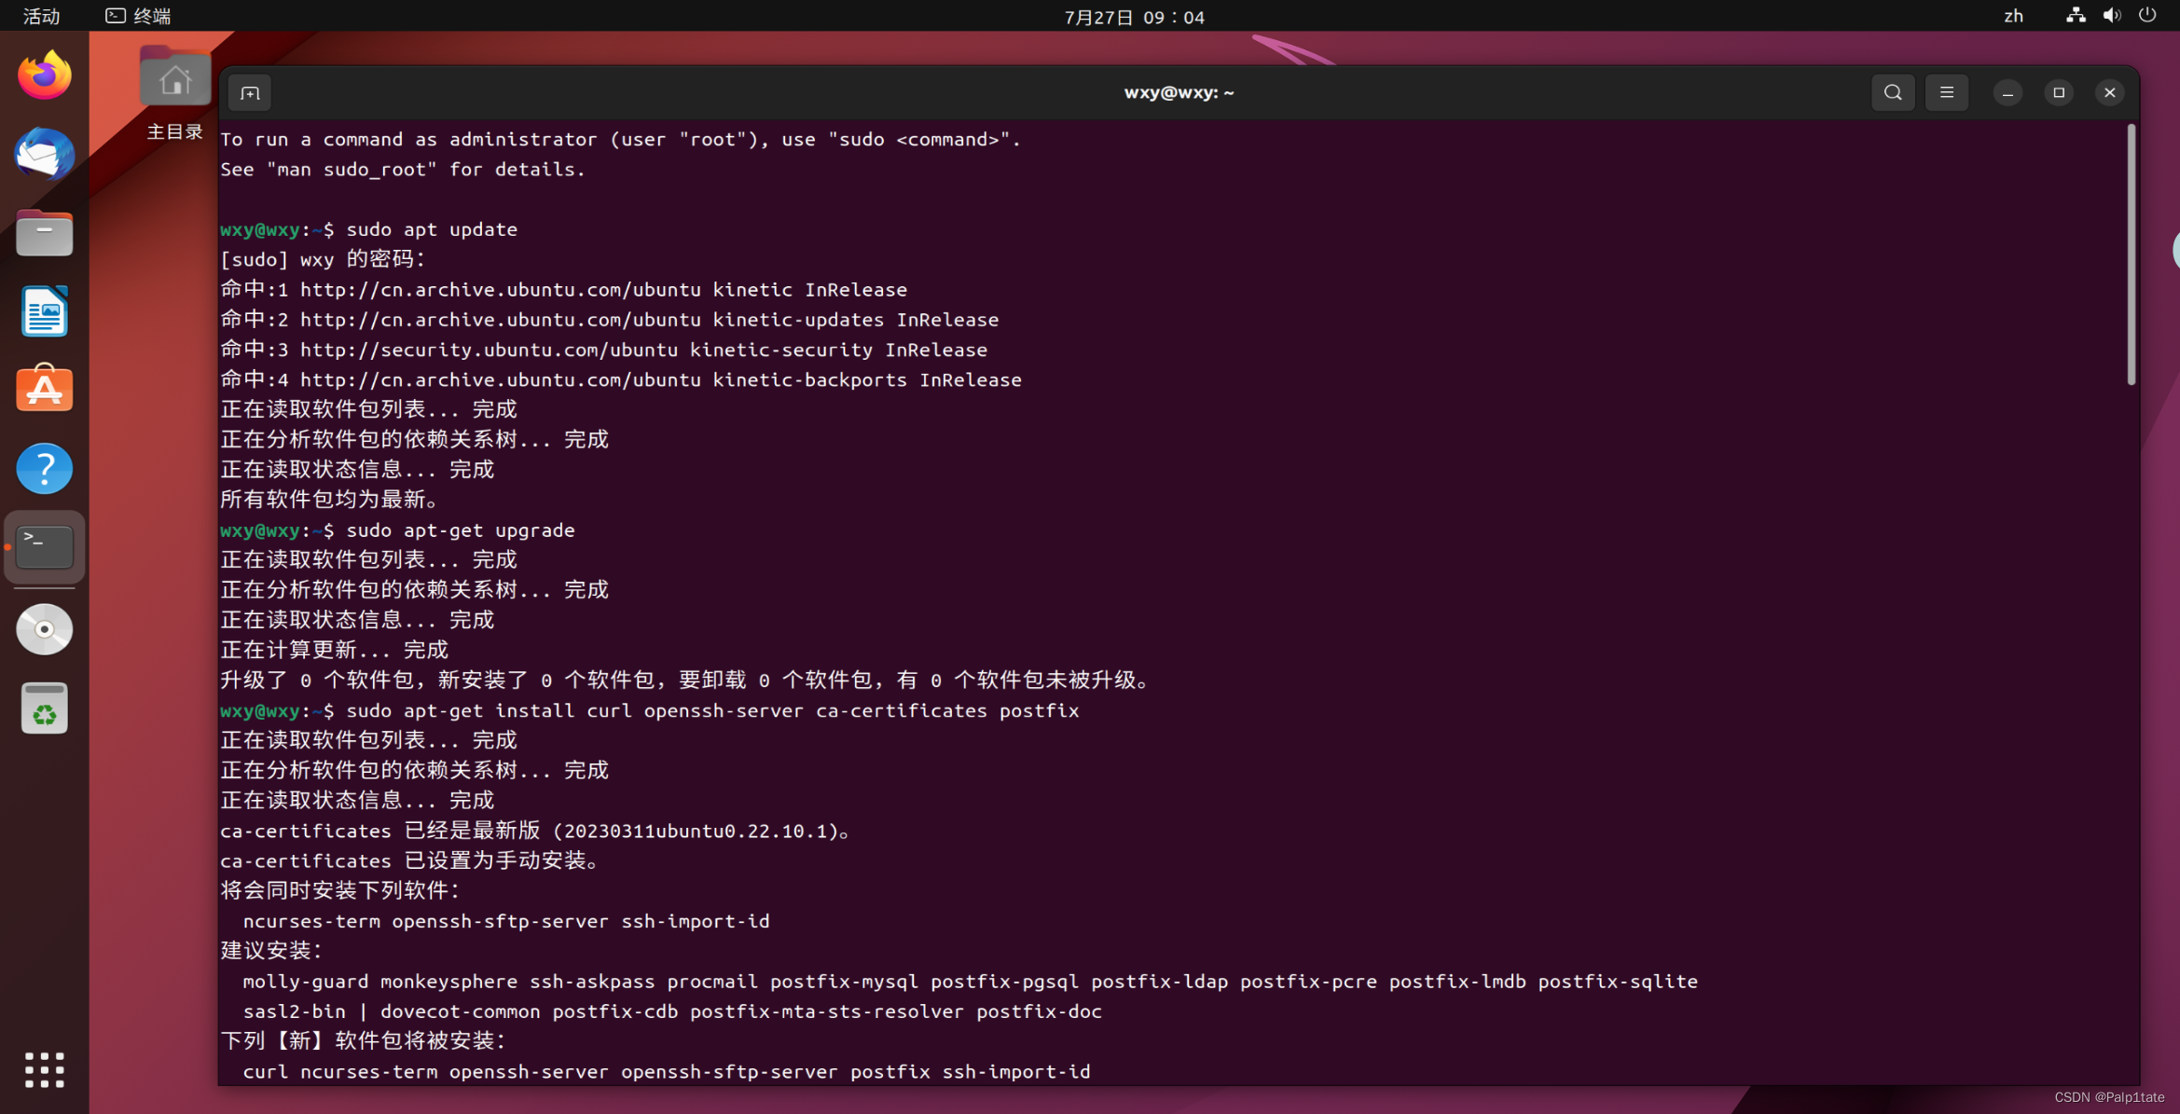Open the power menu icon
Viewport: 2180px width, 1114px height.
click(2147, 16)
